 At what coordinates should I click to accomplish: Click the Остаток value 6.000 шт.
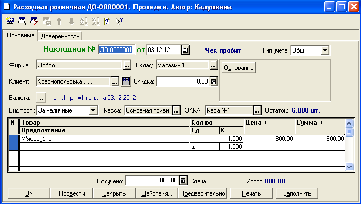[306, 110]
